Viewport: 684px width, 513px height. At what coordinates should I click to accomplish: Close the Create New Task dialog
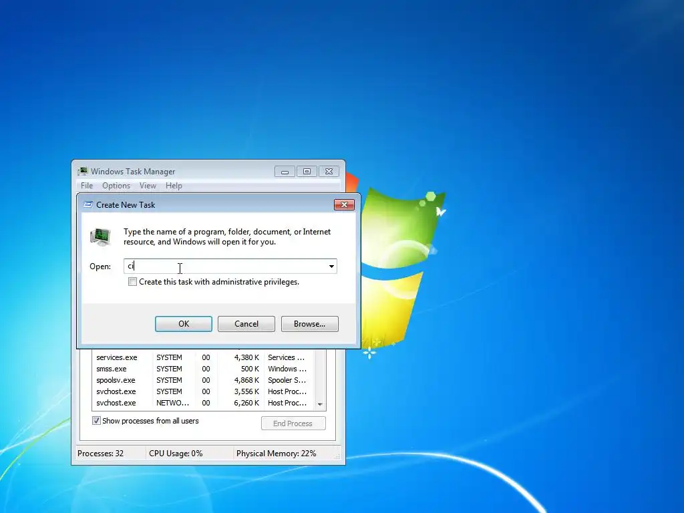tap(344, 204)
